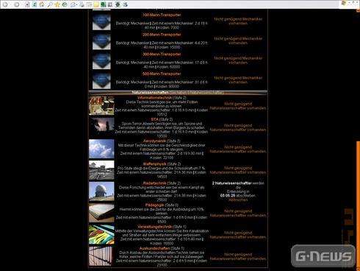
Task: Click the Waffenphysik research picture
Action: click(101, 170)
